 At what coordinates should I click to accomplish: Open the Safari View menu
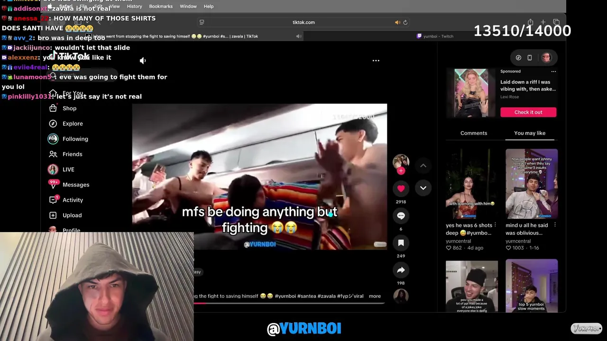tap(115, 6)
